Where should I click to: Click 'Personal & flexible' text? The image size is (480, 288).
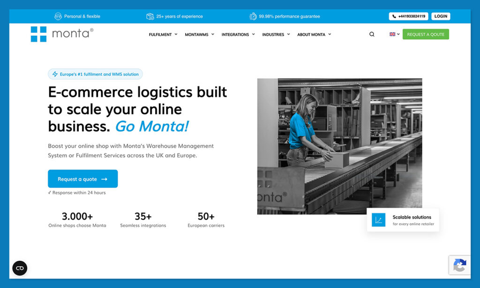coord(82,16)
